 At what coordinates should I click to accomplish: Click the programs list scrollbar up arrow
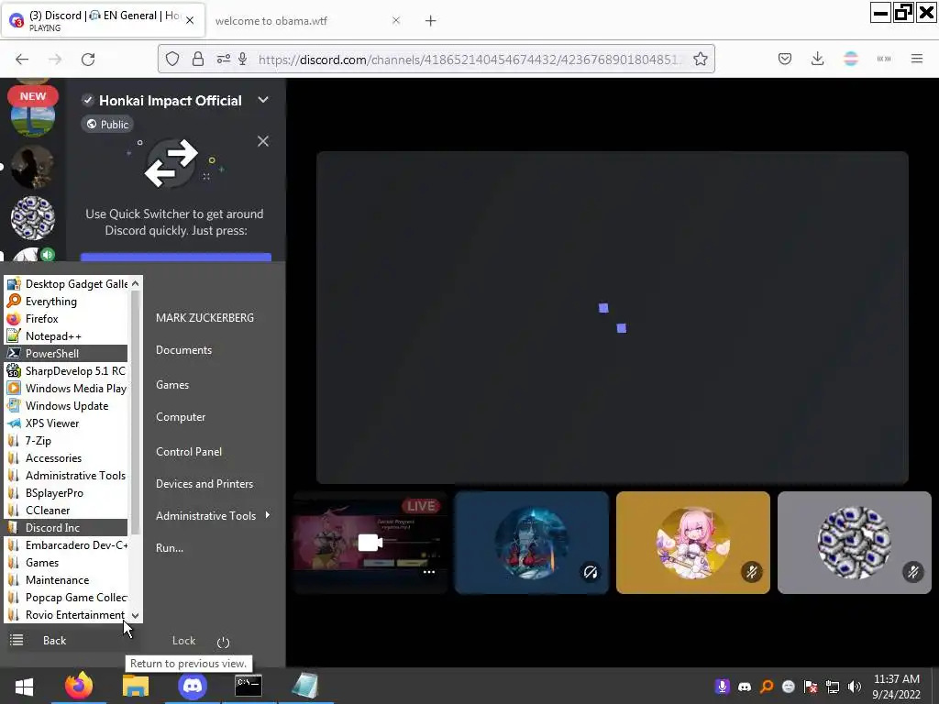pyautogui.click(x=136, y=283)
